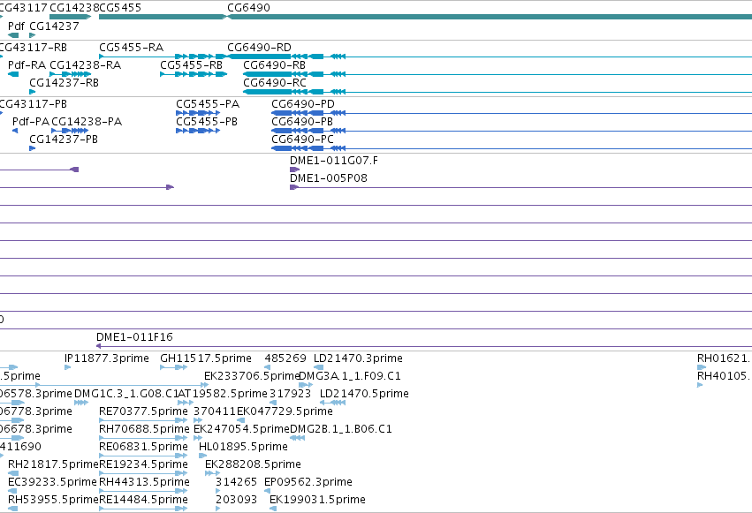The width and height of the screenshot is (752, 513).
Task: Click clone DME1-011G07.F label
Action: click(x=334, y=161)
